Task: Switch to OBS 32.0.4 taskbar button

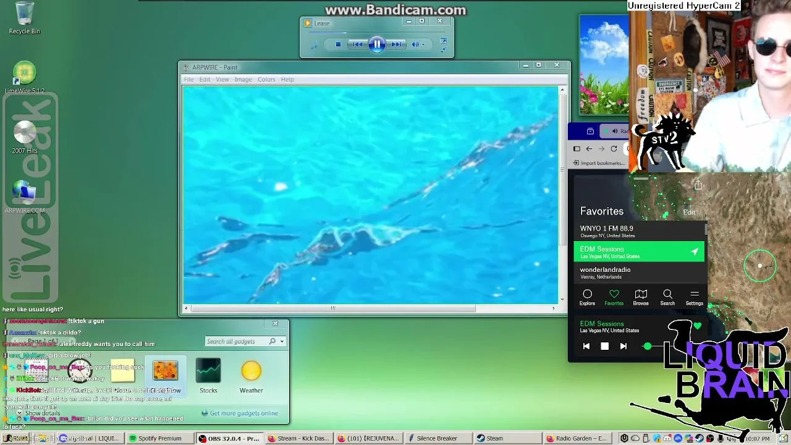Action: click(x=229, y=438)
